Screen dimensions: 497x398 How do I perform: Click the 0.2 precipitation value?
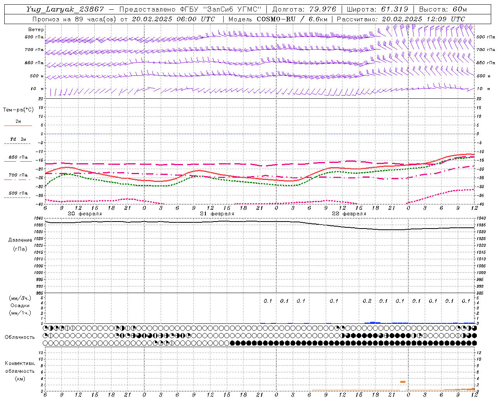[367, 301]
